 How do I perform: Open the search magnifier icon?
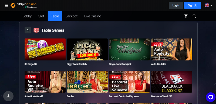coord(194,16)
